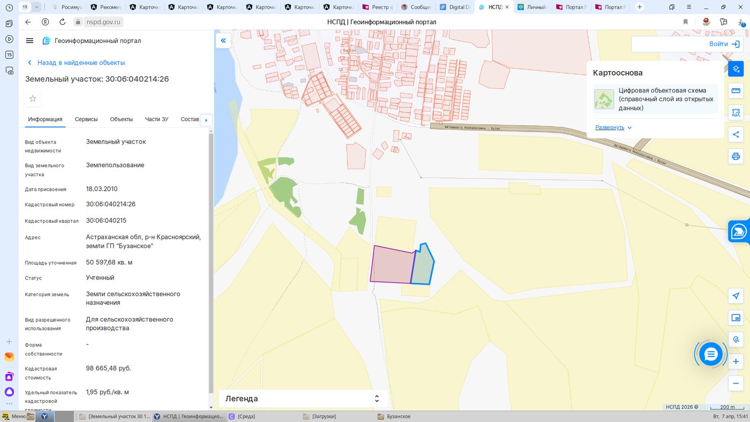Select Цифровая объектовая схема basemap thumbnail
The height and width of the screenshot is (422, 750).
tap(604, 99)
